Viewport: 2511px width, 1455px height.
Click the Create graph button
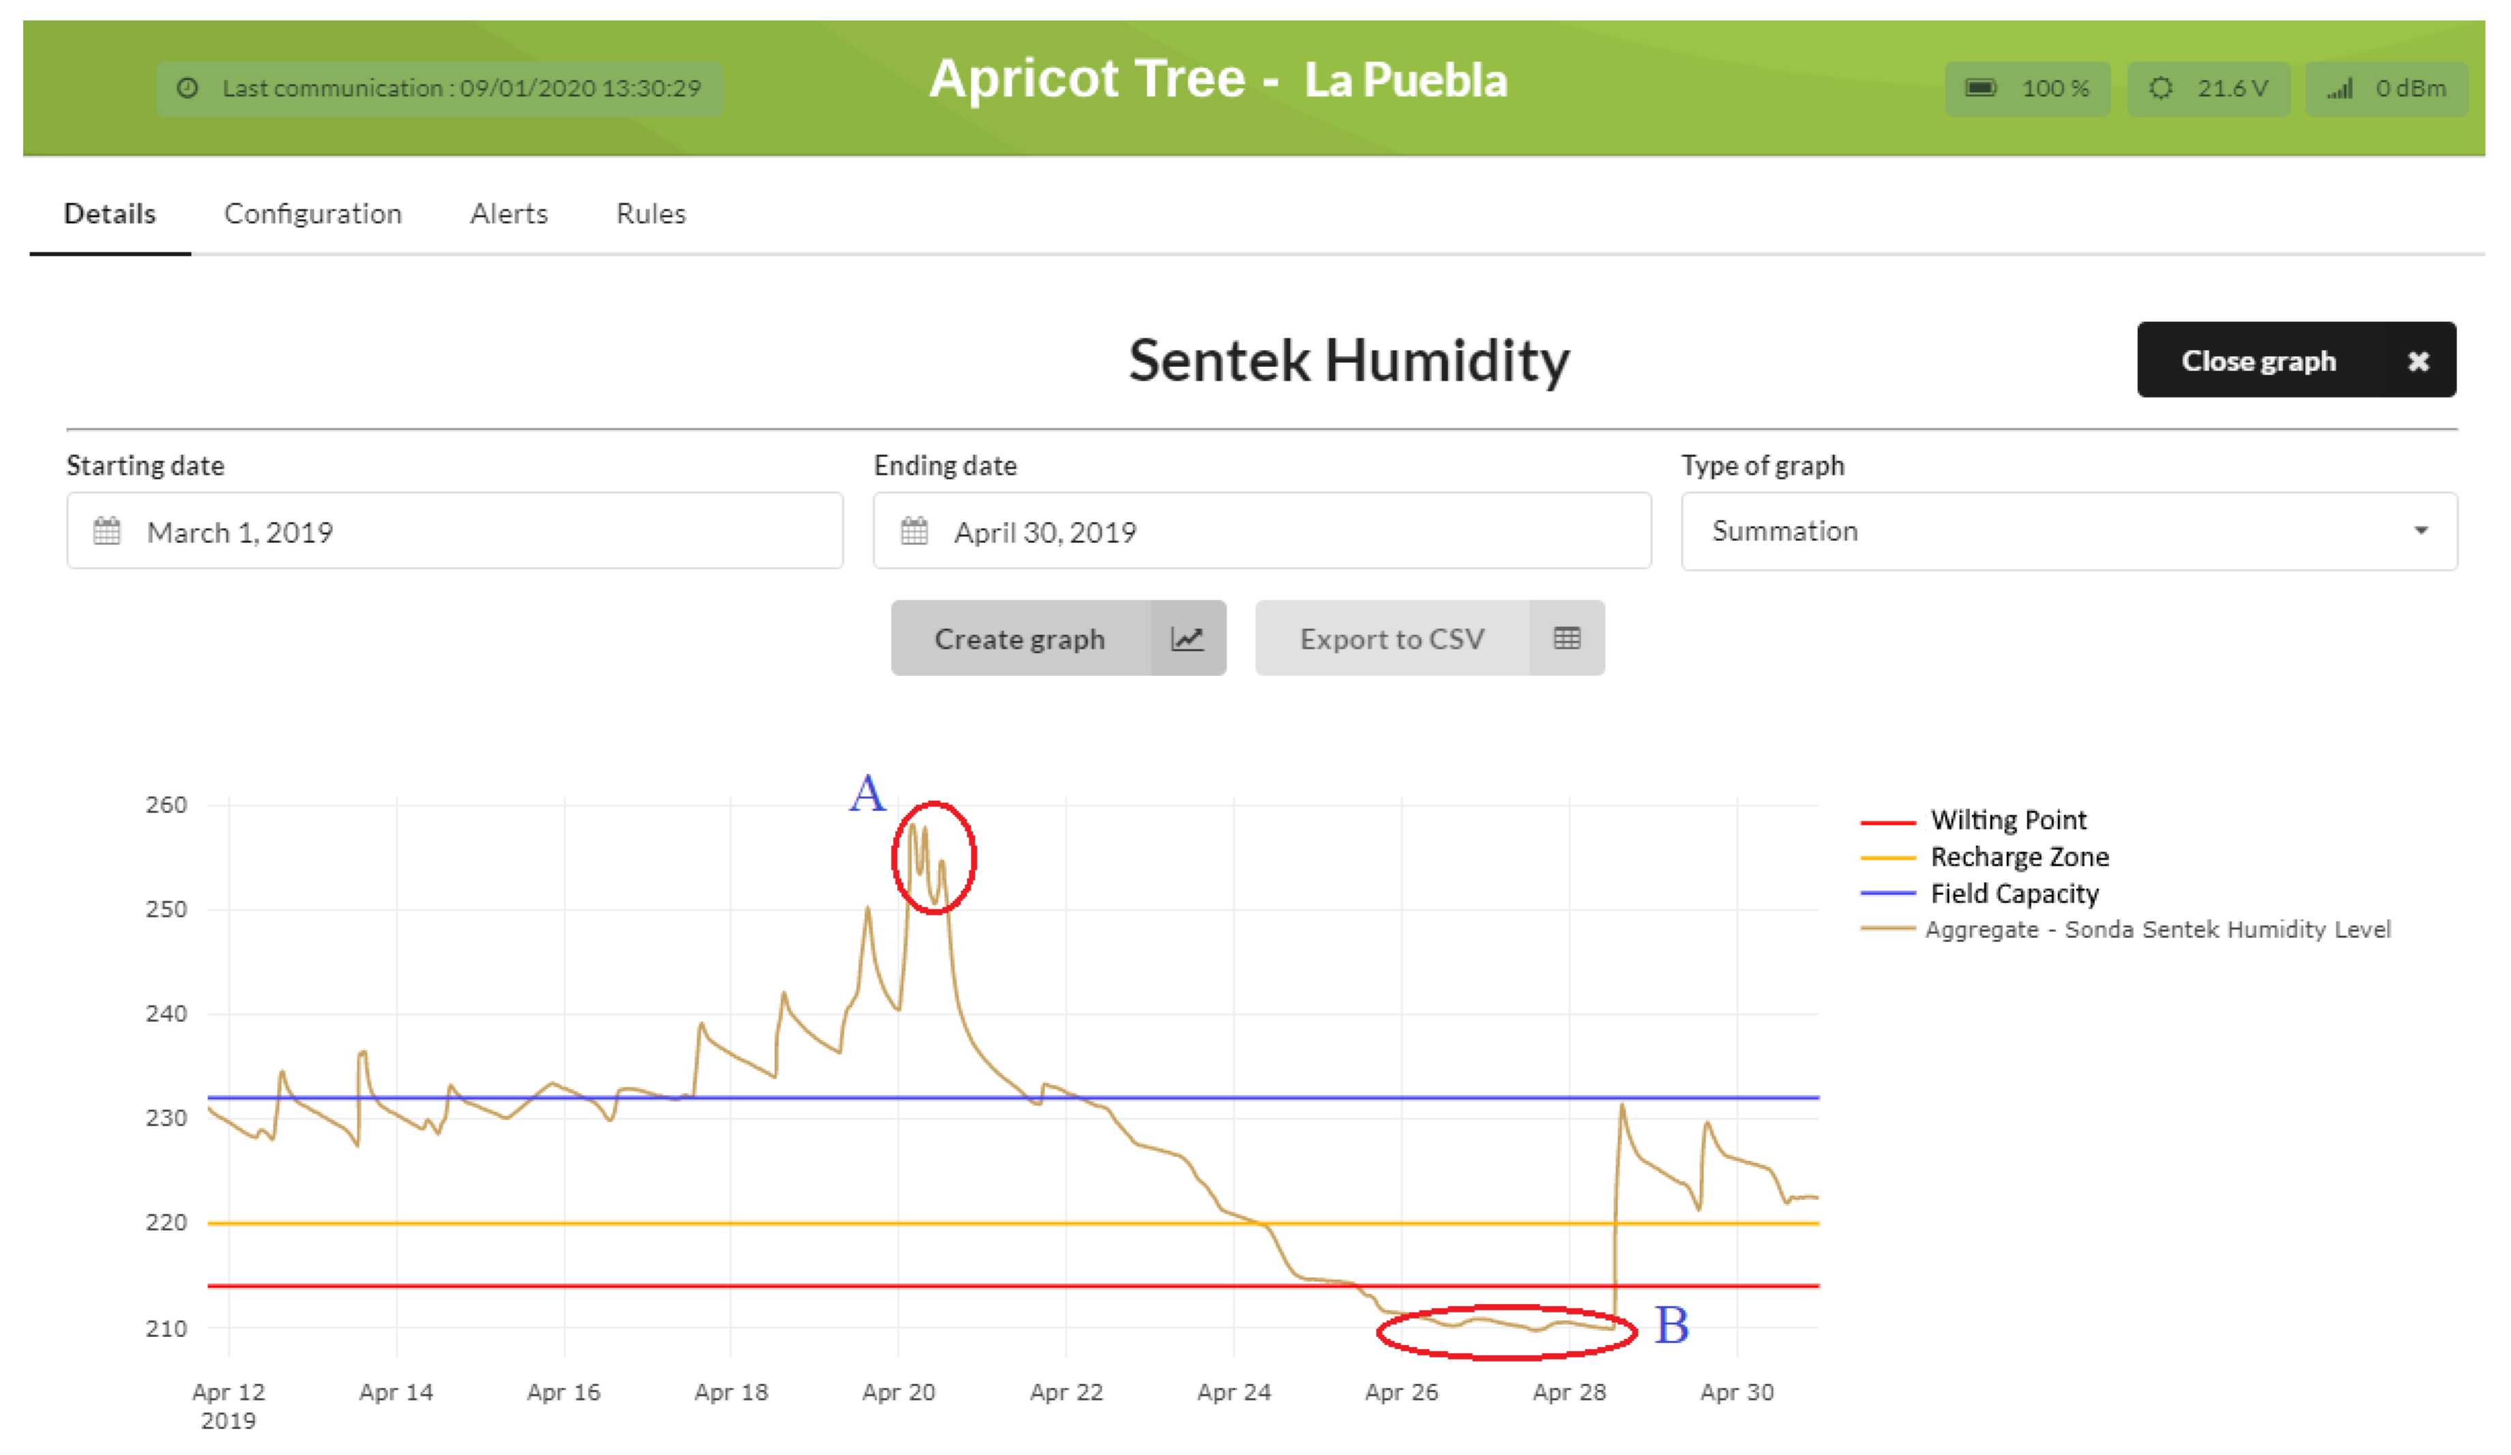(1058, 638)
